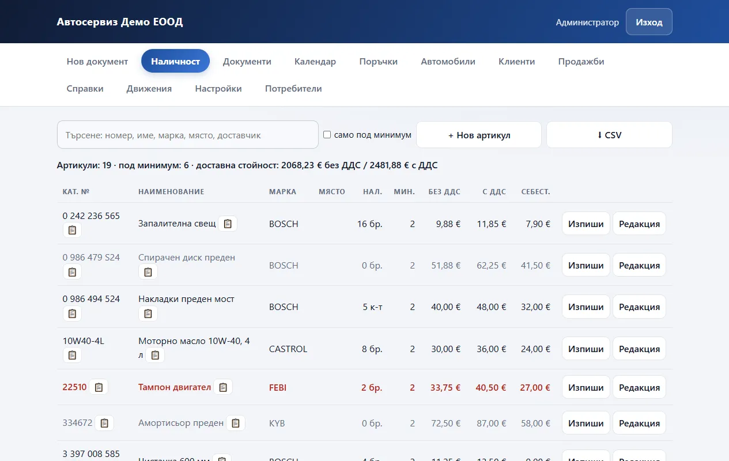
Task: Select the Наличност tab
Action: [x=176, y=61]
